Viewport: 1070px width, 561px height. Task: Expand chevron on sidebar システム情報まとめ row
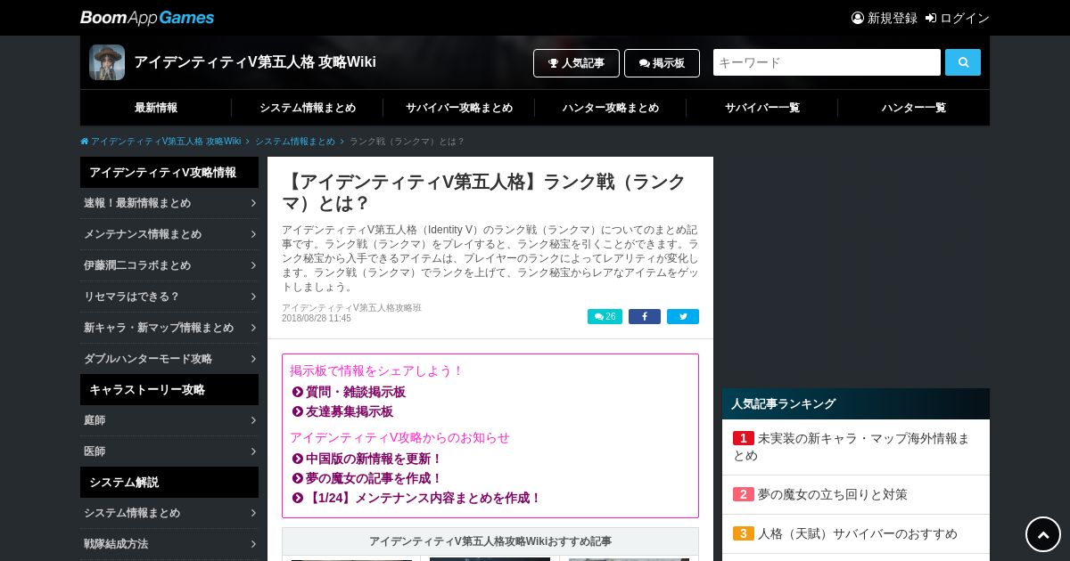click(x=253, y=513)
